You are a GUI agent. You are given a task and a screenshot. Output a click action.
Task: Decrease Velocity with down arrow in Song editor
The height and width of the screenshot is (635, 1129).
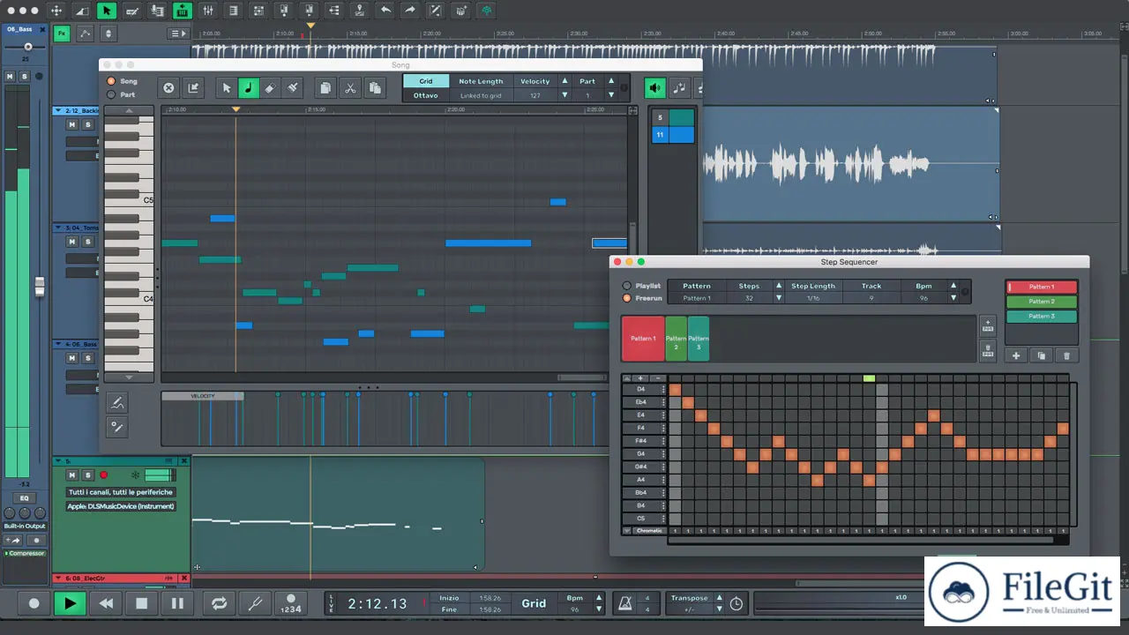tap(564, 94)
